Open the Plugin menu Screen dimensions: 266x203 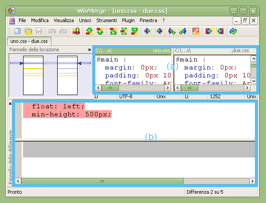point(128,20)
